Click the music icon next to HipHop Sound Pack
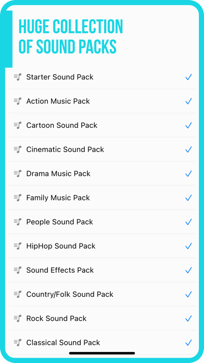The image size is (204, 363). pyautogui.click(x=18, y=246)
